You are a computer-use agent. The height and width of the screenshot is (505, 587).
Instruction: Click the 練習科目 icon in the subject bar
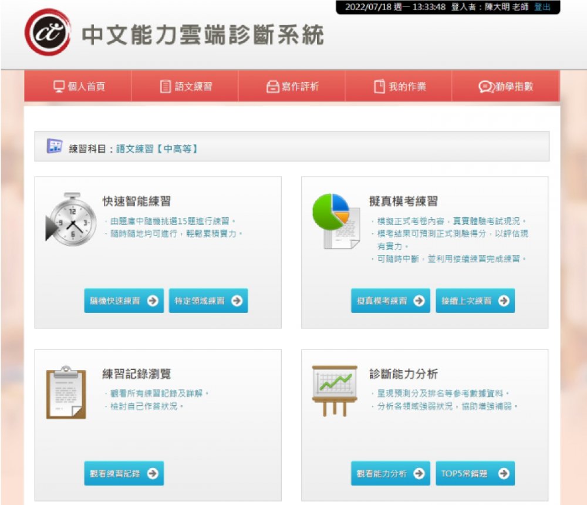point(55,146)
